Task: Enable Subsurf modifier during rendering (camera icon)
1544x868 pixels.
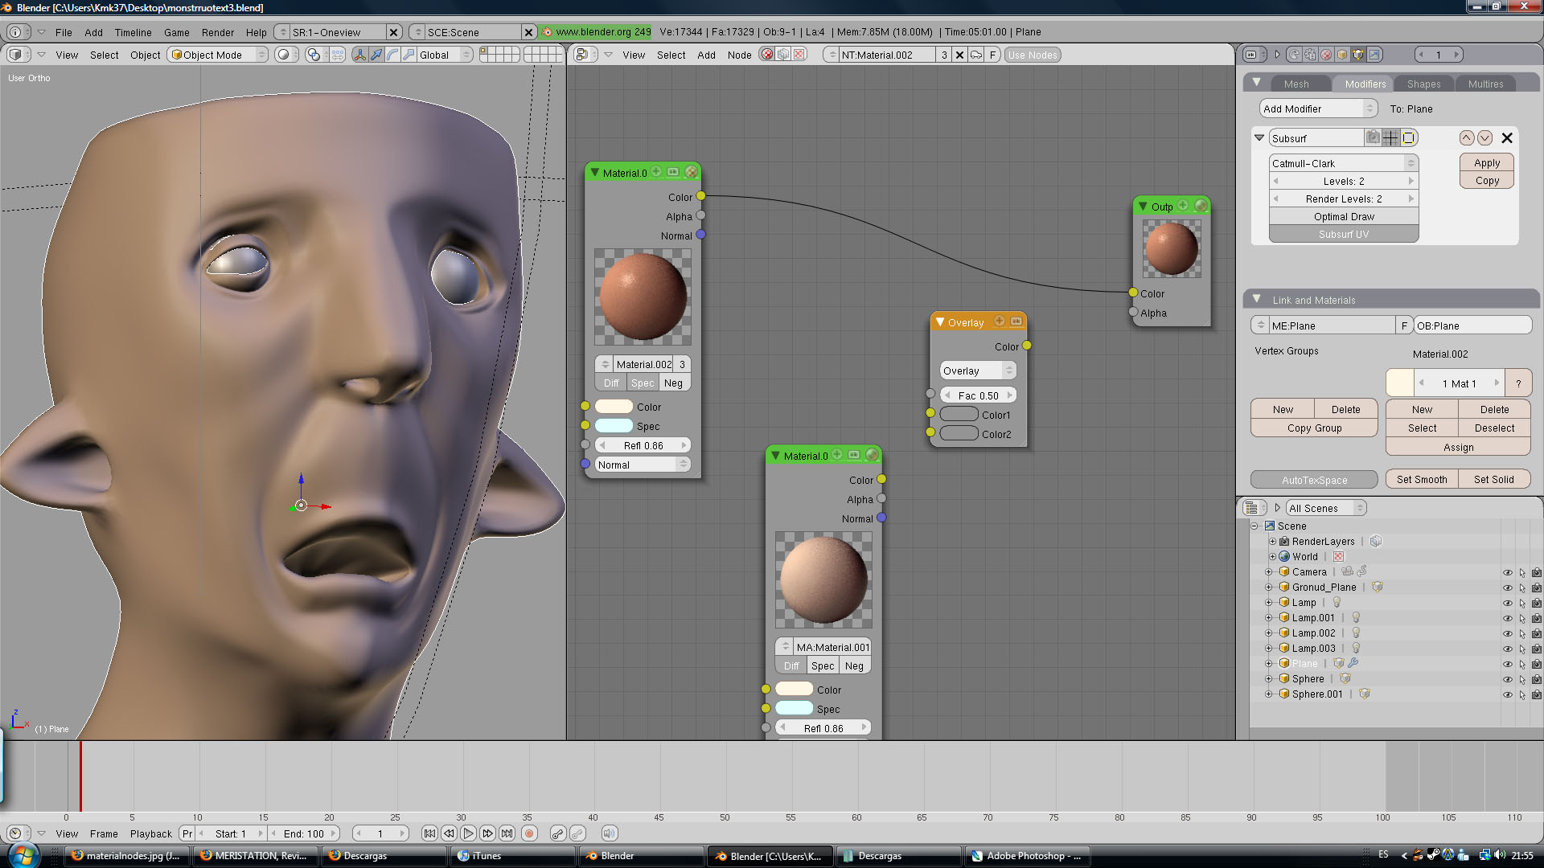Action: (x=1373, y=137)
